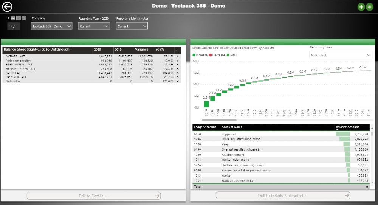The image size is (378, 205).
Task: Click the Balance Amount sort arrow
Action: coord(337,129)
